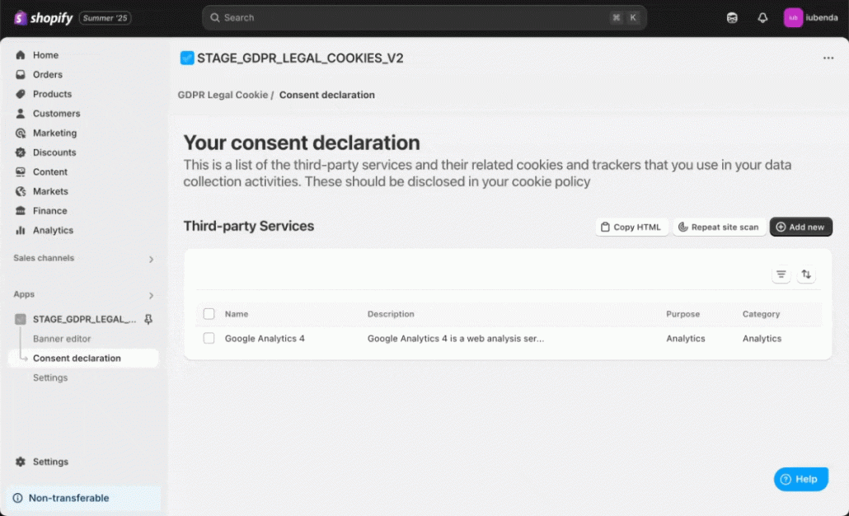The image size is (849, 516).
Task: Check the select-all header checkbox
Action: [x=209, y=313]
